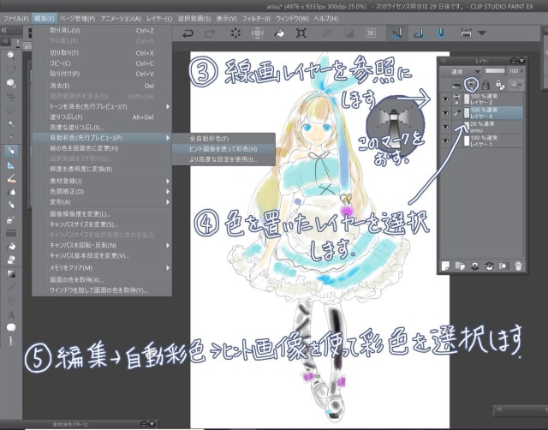Open the layer color dropdown in layer panel
548x430 pixels.
(515, 85)
